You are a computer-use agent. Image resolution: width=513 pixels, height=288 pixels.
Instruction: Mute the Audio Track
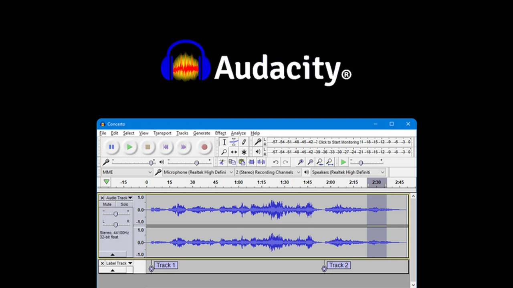pos(107,204)
